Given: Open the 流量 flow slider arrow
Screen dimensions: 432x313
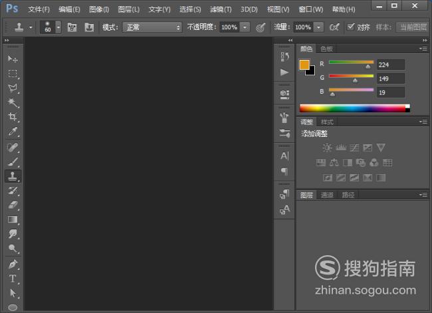Looking at the screenshot, I should click(318, 27).
